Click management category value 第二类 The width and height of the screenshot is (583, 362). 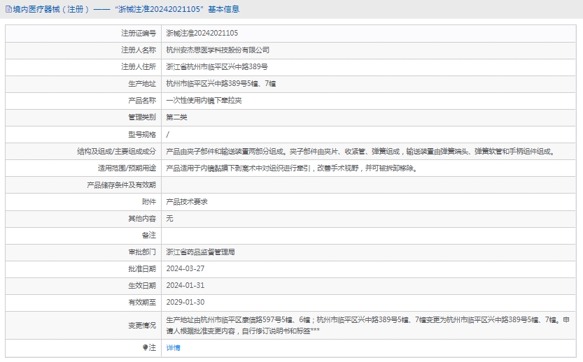pos(176,117)
